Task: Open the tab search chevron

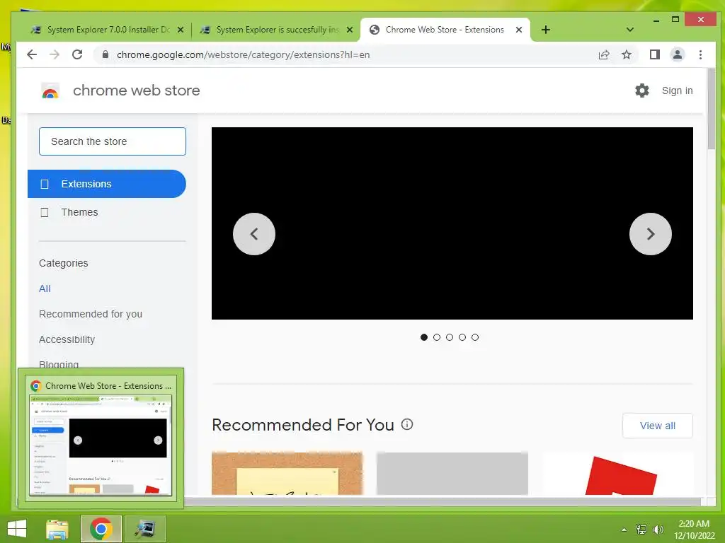Action: [629, 30]
